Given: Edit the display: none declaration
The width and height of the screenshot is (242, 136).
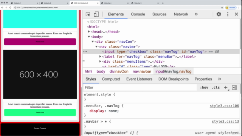Looking at the screenshot, I should (x=104, y=111).
